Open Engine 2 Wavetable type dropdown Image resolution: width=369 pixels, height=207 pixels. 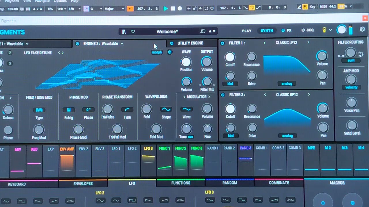pyautogui.click(x=122, y=44)
